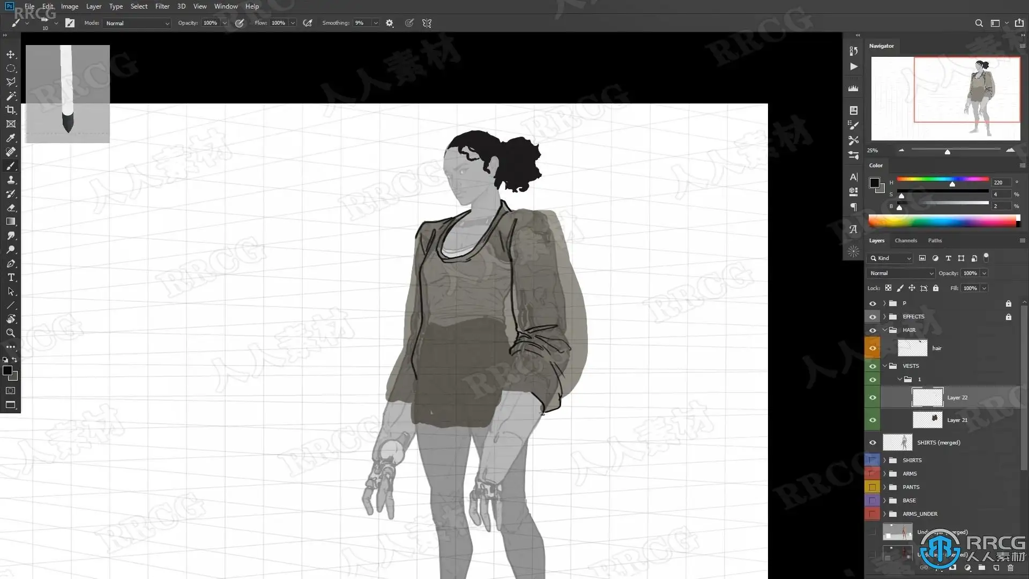The image size is (1029, 579).
Task: Collapse the VESTS layer group
Action: pyautogui.click(x=885, y=366)
